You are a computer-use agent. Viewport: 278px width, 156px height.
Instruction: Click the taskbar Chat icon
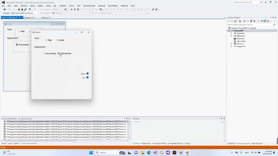tap(136, 153)
